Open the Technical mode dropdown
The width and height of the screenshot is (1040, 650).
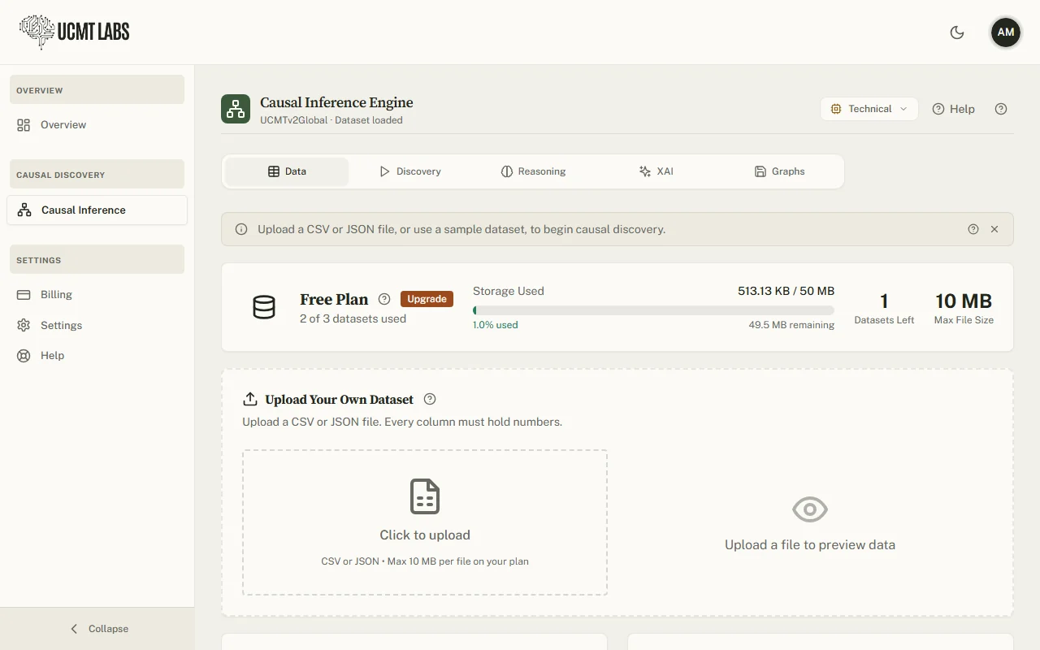869,109
